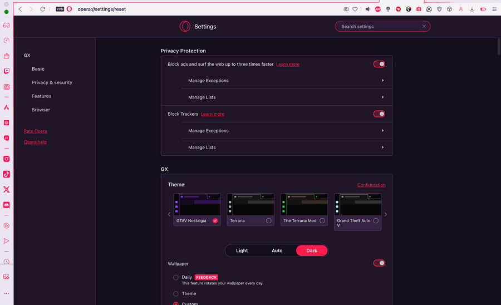Click the GTAV Nostalgia theme thumbnail
The image size is (501, 305).
(x=197, y=204)
